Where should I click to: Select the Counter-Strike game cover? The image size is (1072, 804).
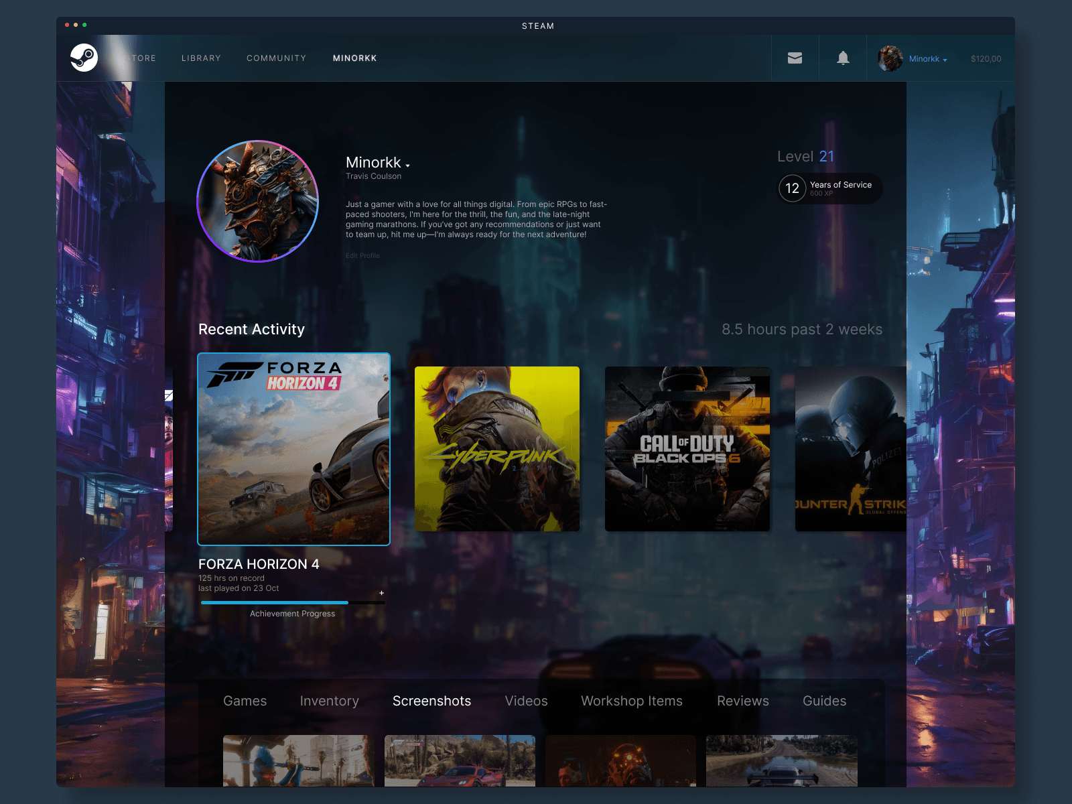coord(851,449)
